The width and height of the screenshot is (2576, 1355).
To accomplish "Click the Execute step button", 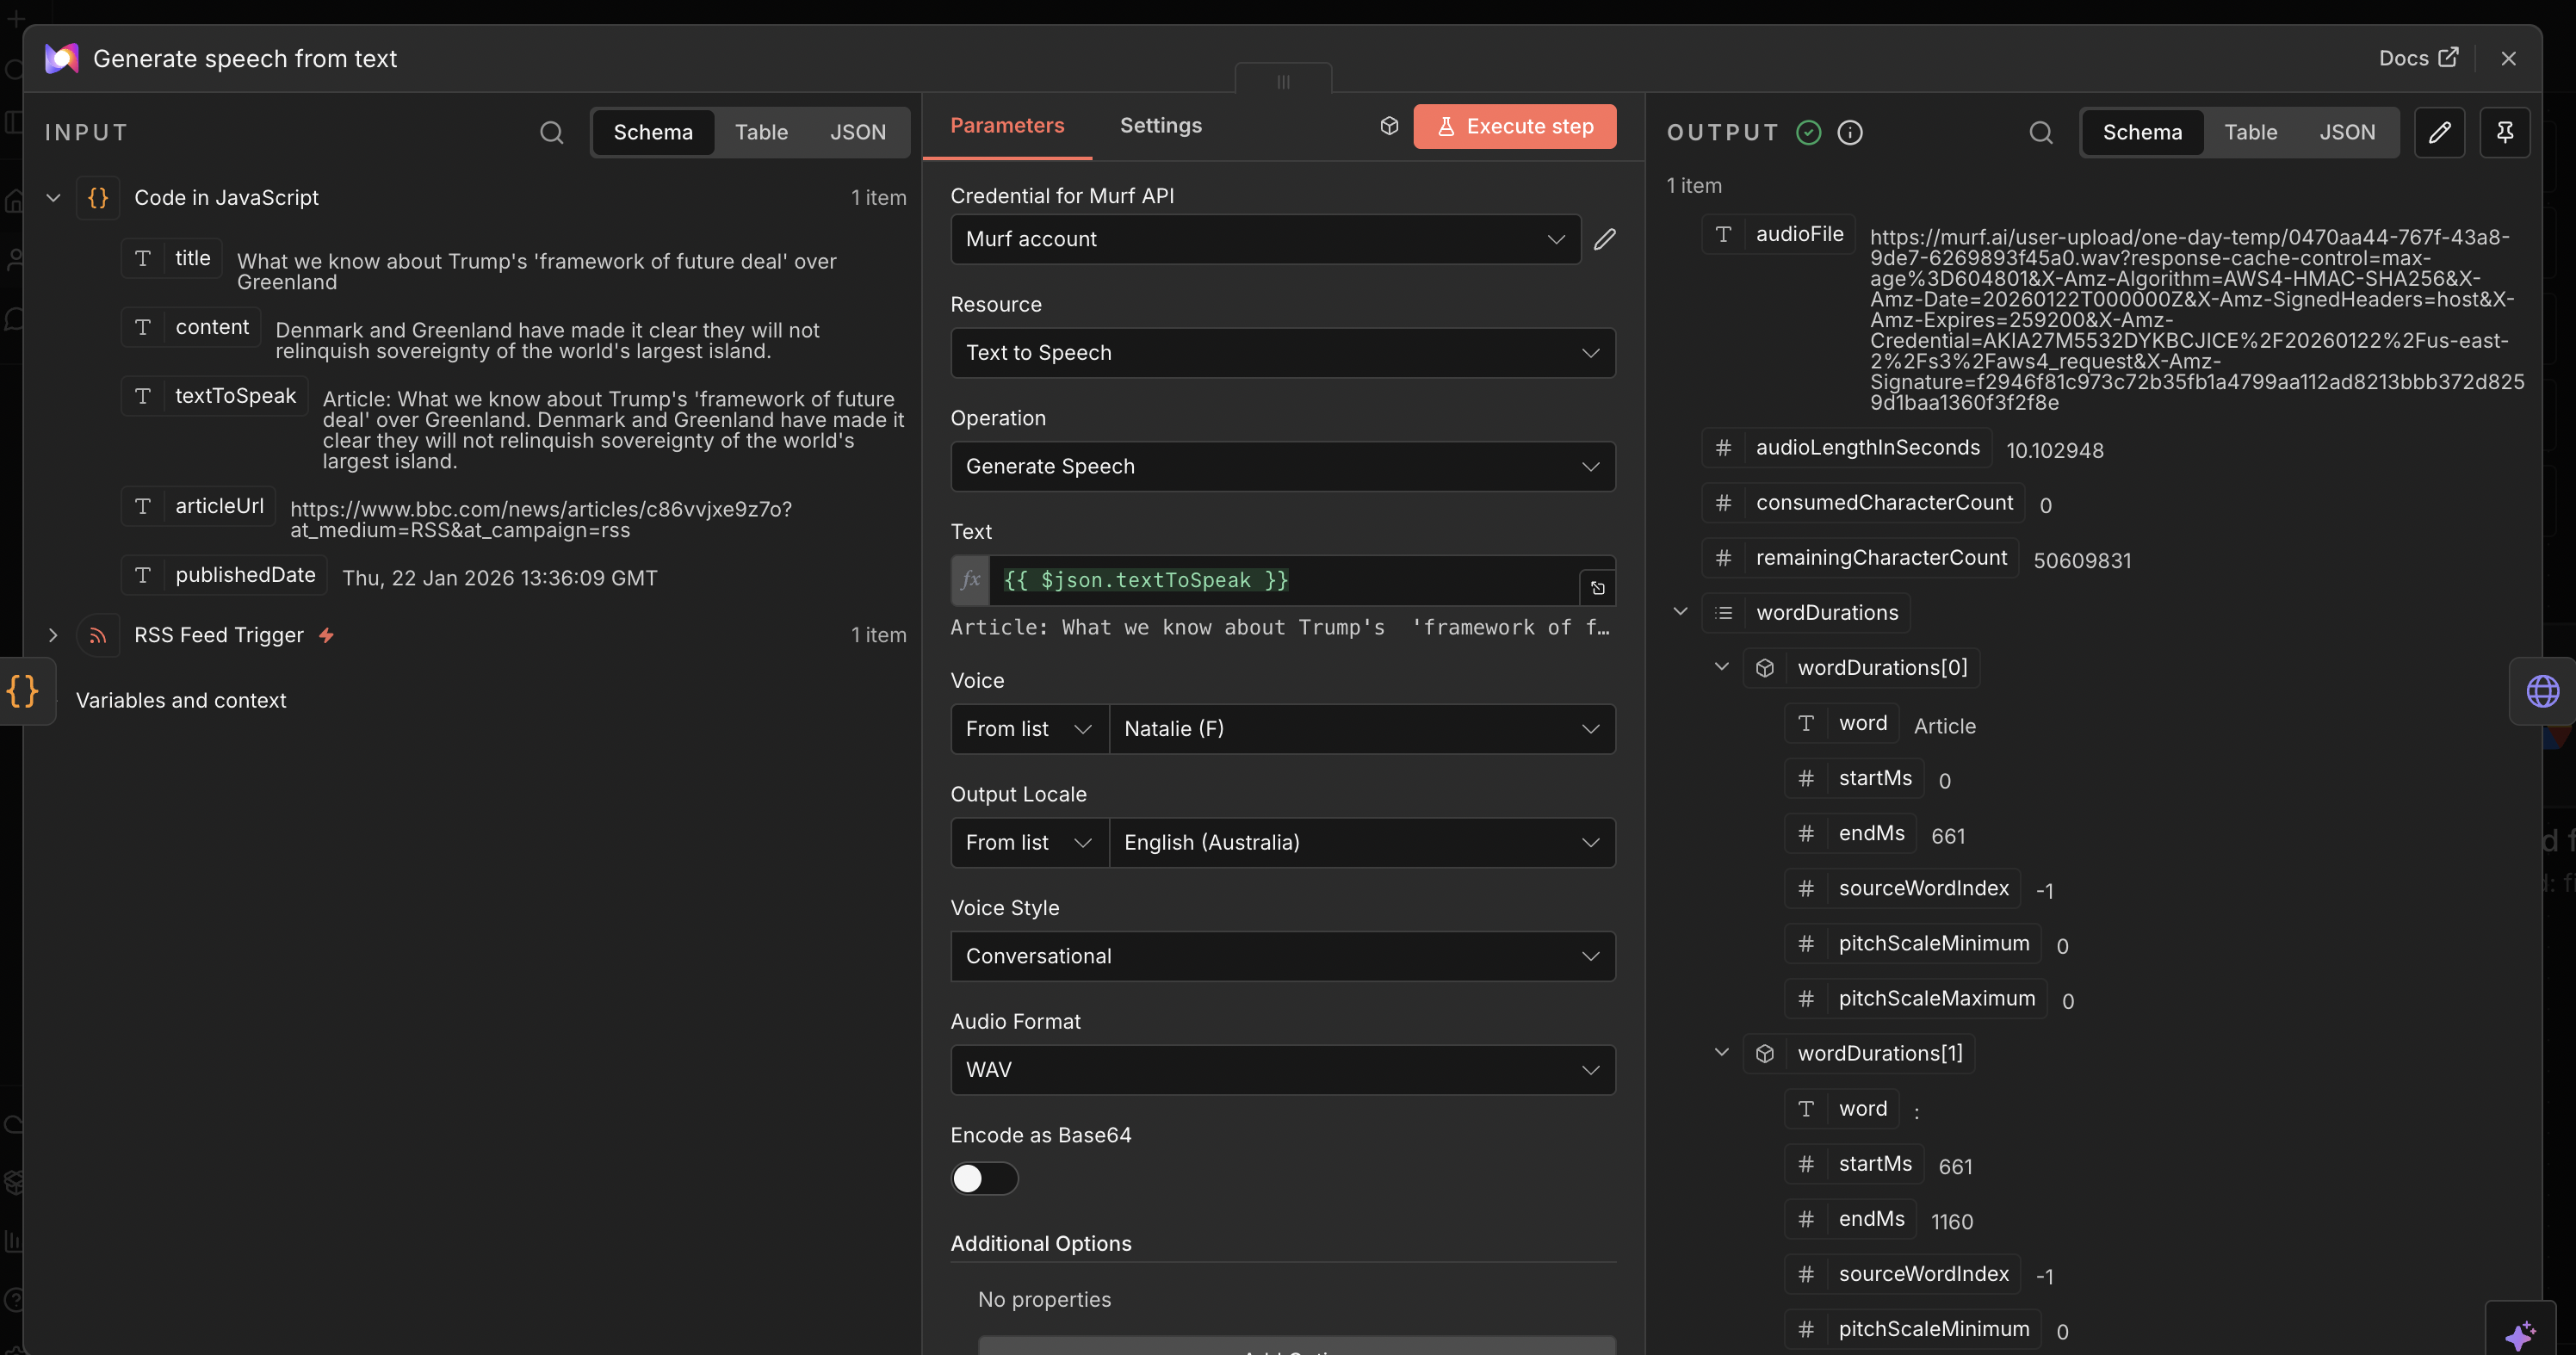I will pyautogui.click(x=1515, y=126).
